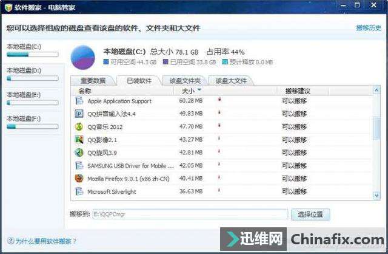Open the 搬移历史 link
This screenshot has width=388, height=254.
pyautogui.click(x=368, y=28)
